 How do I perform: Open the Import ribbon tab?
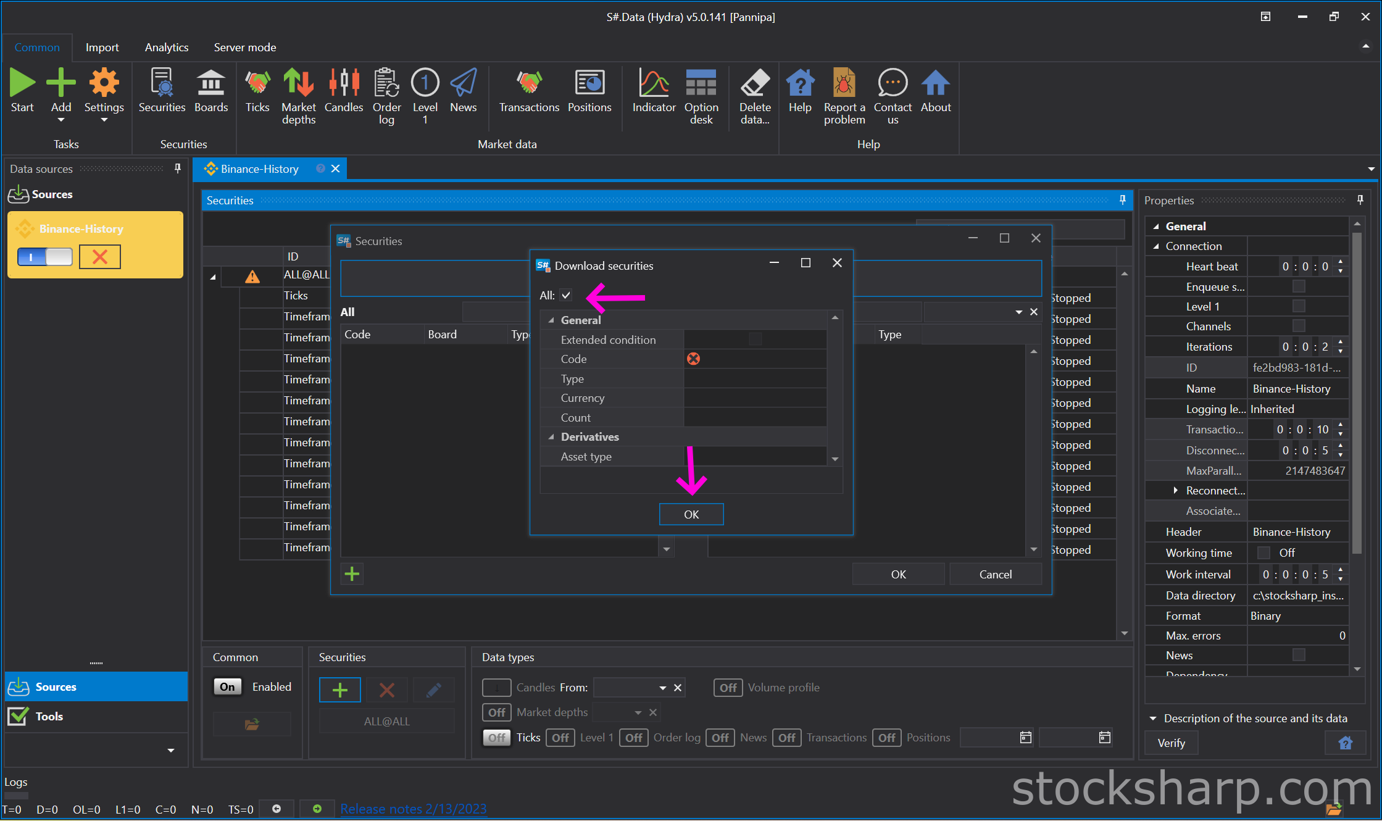coord(102,48)
